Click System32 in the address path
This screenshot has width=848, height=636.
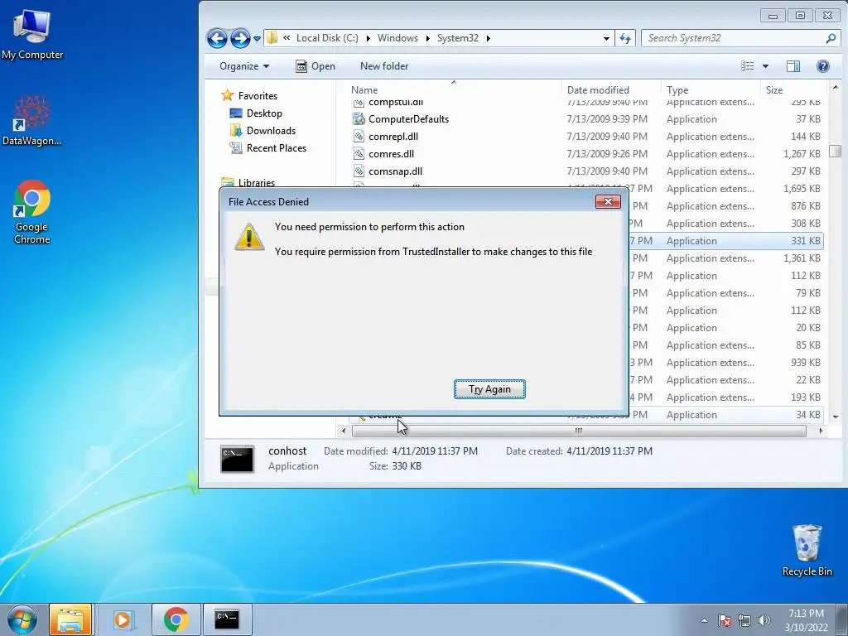[x=457, y=38]
